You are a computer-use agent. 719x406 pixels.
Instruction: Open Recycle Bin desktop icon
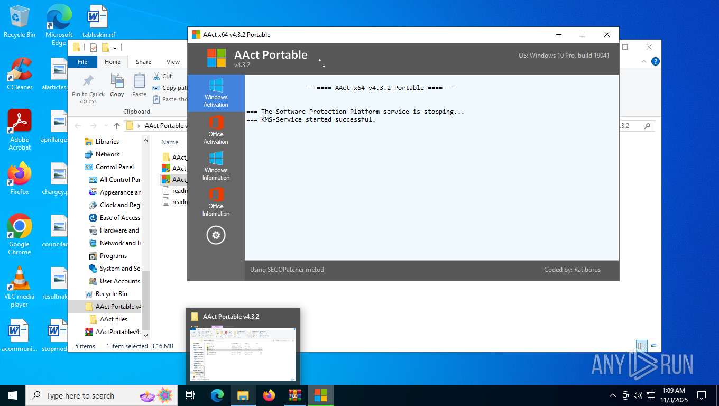[20, 22]
